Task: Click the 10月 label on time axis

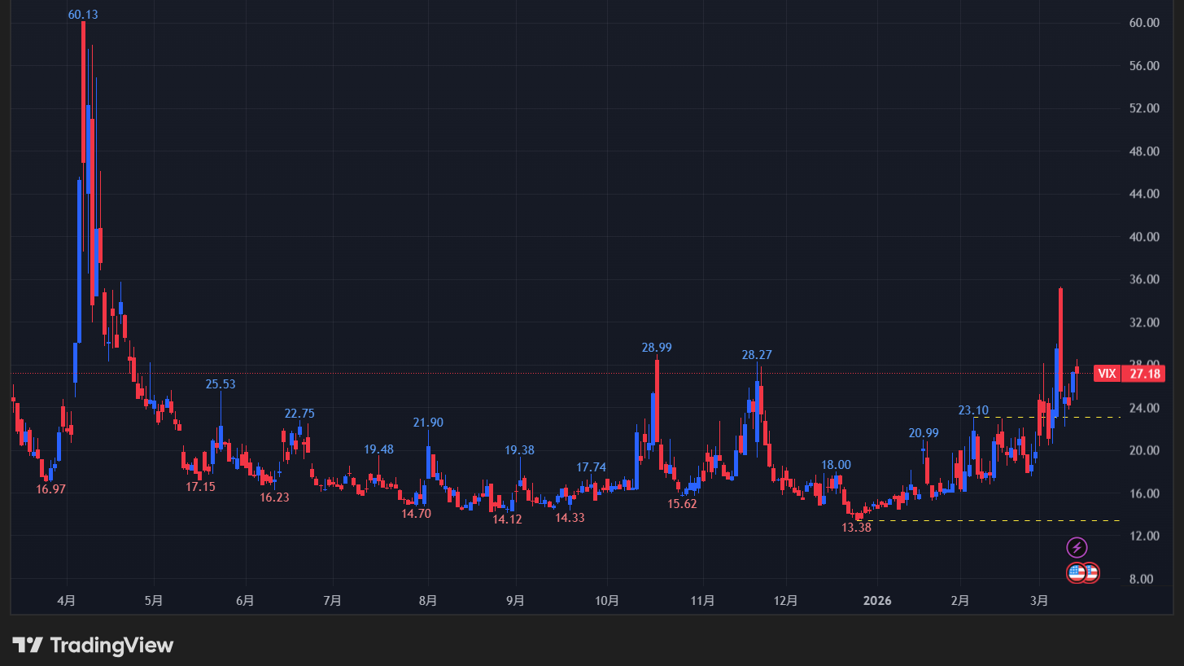Action: click(x=607, y=602)
